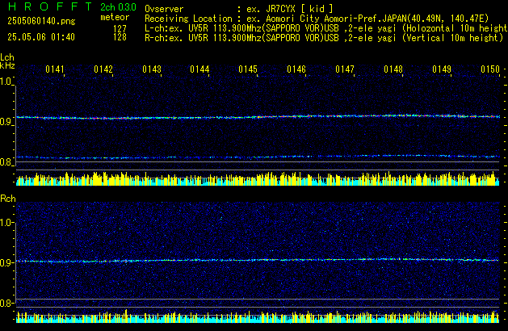Image resolution: width=508 pixels, height=331 pixels.
Task: Click time marker 0150
Action: (x=490, y=69)
